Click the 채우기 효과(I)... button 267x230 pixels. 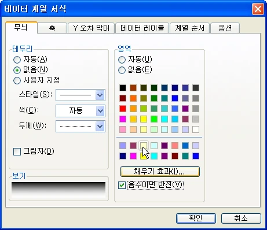pyautogui.click(x=160, y=172)
